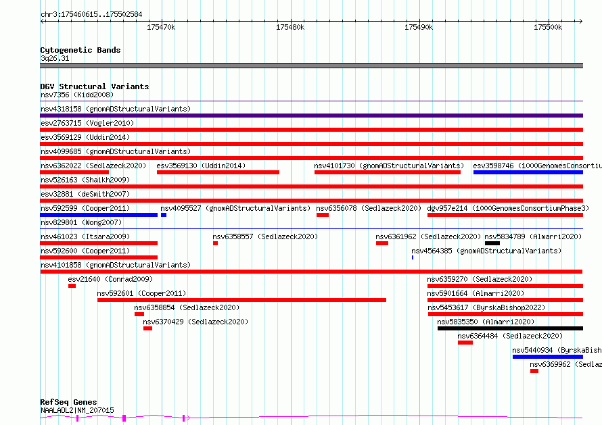Click nsv829801 (Wong2007) label

[x=80, y=222]
